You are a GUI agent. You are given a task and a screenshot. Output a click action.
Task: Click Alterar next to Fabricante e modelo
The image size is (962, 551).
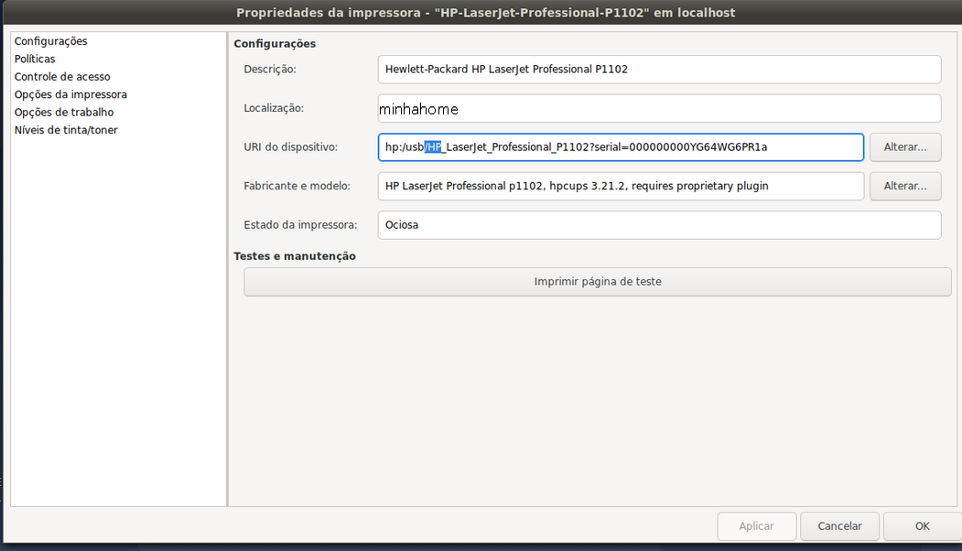point(905,186)
